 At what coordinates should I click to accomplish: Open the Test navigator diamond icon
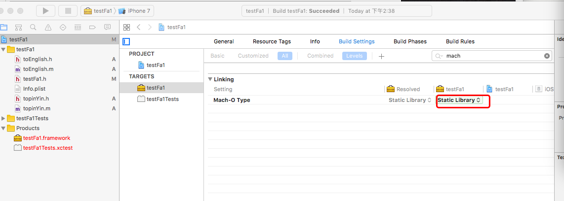point(63,27)
